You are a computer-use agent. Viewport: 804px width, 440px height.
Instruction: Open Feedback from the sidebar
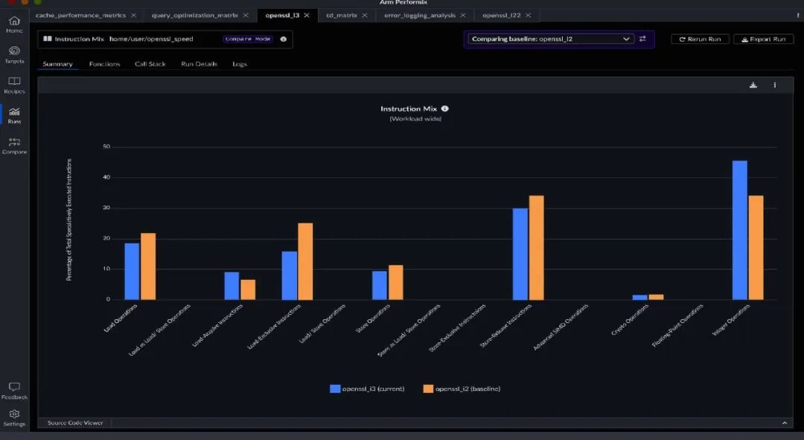pyautogui.click(x=14, y=391)
